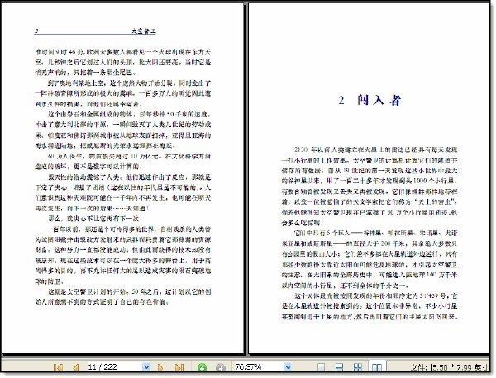496x378 pixels.
Task: Go to the previous page
Action: tap(75, 367)
